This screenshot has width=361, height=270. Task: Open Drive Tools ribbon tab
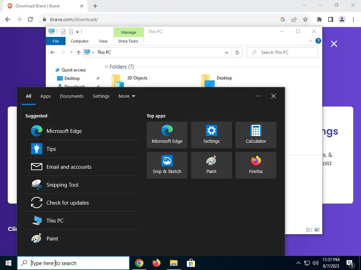point(128,41)
